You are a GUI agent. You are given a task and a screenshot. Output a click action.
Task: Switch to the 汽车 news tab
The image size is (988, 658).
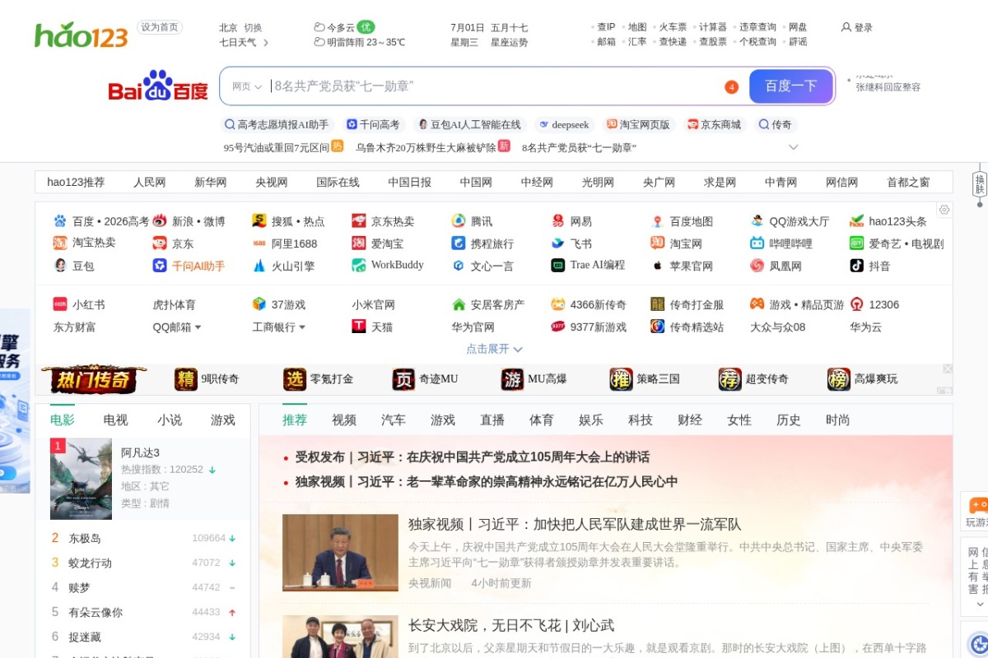[x=394, y=419]
